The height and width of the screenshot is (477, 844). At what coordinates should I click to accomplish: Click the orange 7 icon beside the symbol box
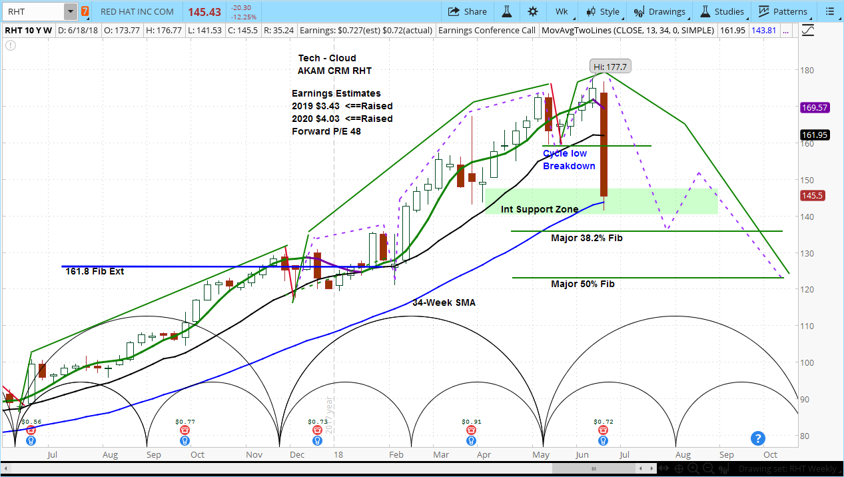[85, 11]
